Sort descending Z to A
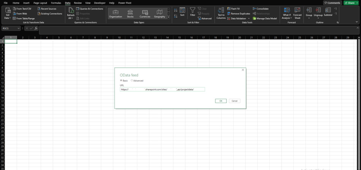This screenshot has width=361, height=170. pos(176,16)
